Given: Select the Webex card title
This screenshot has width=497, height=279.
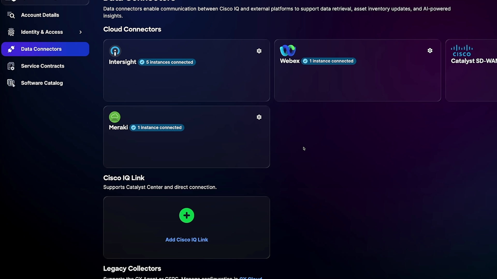Looking at the screenshot, I should point(290,61).
